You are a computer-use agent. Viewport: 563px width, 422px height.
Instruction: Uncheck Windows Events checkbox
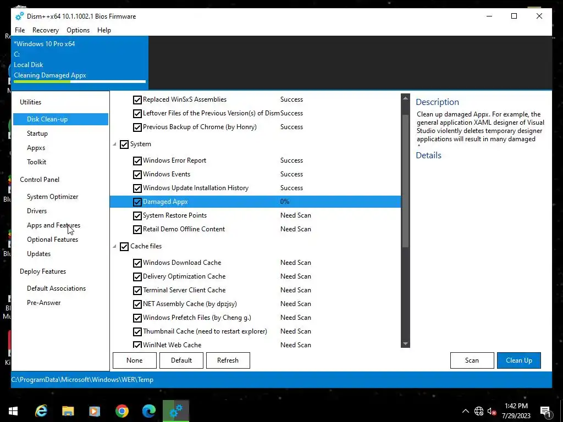[137, 174]
